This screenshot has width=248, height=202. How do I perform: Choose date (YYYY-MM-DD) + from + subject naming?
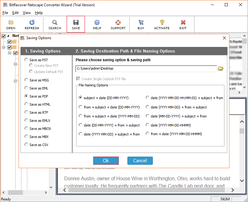[x=176, y=107]
